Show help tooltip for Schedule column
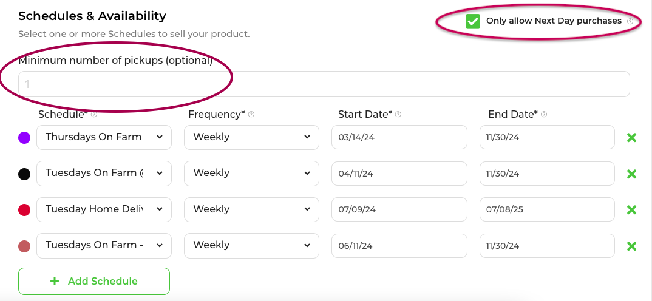The image size is (652, 301). (x=94, y=114)
